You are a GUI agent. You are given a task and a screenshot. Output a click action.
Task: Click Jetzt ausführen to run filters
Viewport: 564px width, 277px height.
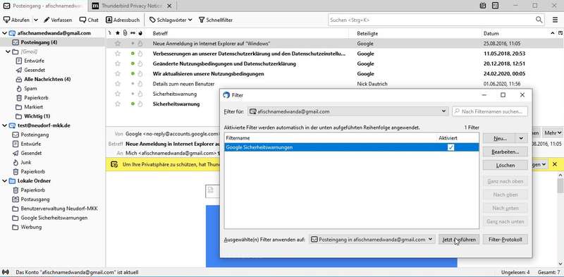pyautogui.click(x=459, y=240)
